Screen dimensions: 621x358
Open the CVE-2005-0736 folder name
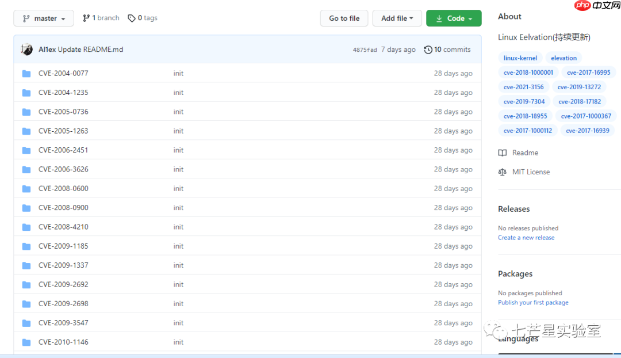63,112
